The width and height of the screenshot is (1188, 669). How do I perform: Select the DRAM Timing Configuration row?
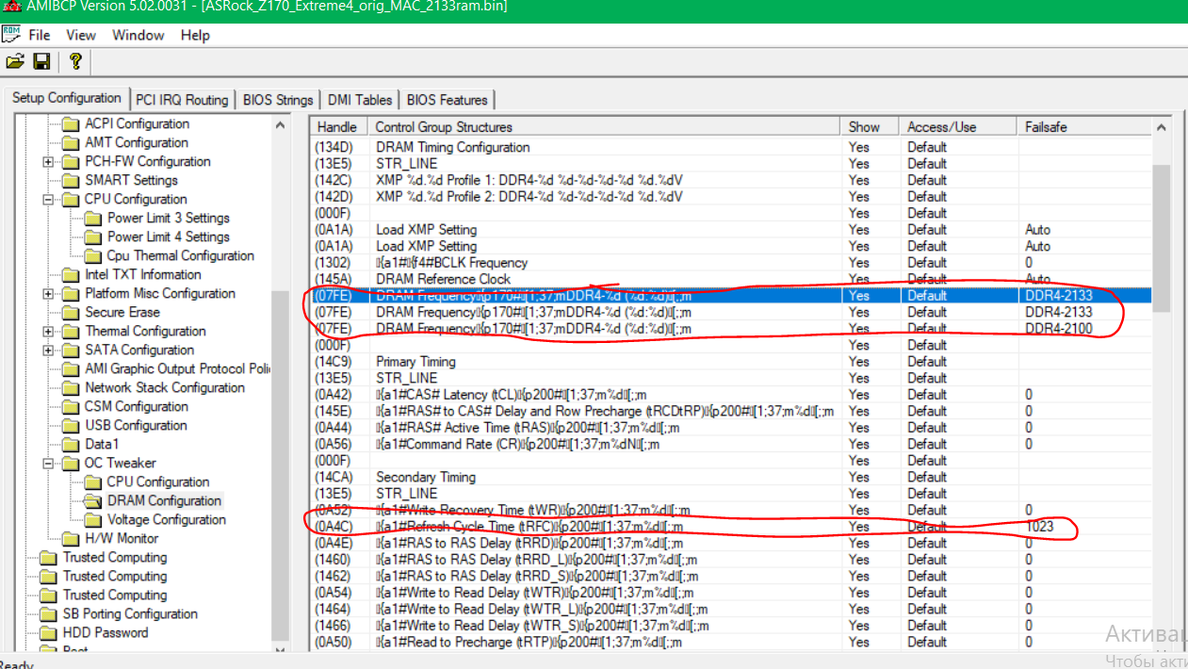pyautogui.click(x=731, y=147)
